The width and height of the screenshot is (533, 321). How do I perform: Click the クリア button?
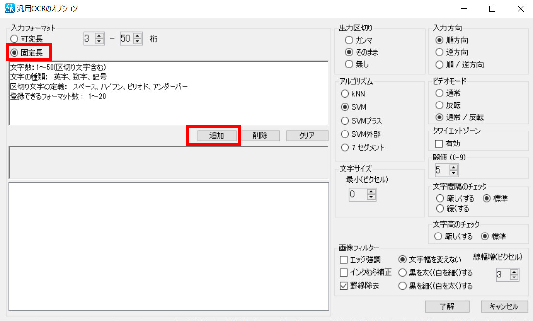pyautogui.click(x=307, y=136)
